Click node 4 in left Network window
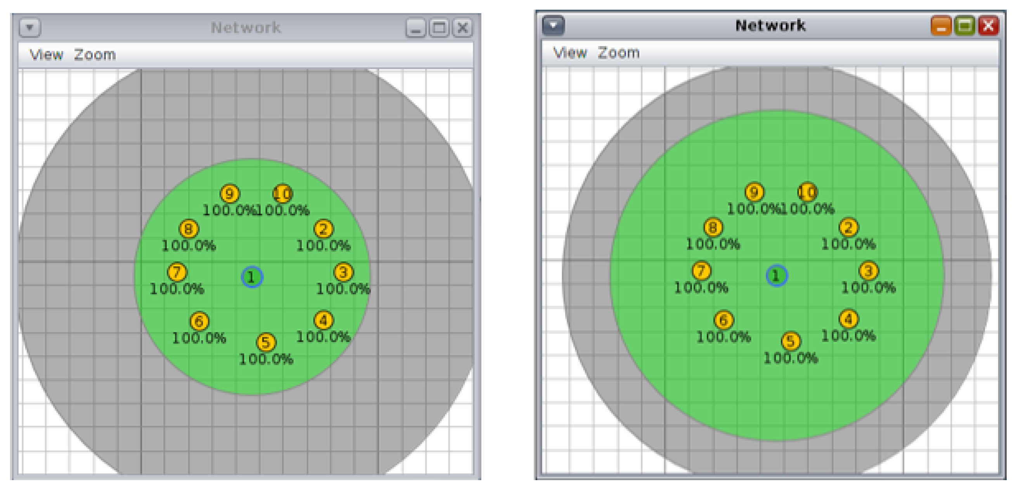Screen dimensions: 1023x491 (x=323, y=320)
